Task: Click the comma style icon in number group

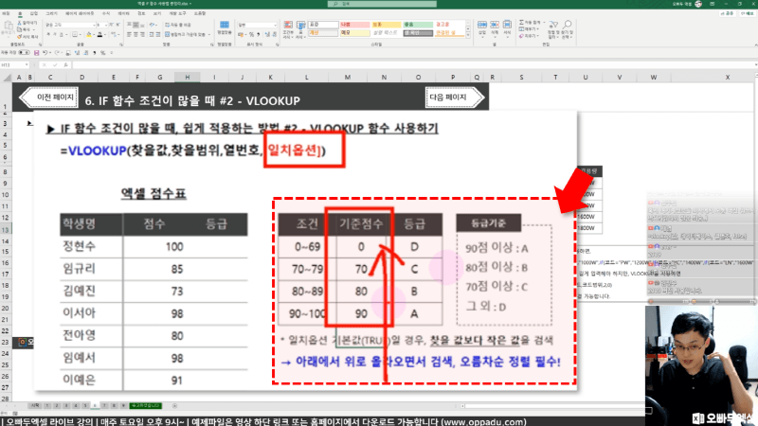Action: click(259, 35)
